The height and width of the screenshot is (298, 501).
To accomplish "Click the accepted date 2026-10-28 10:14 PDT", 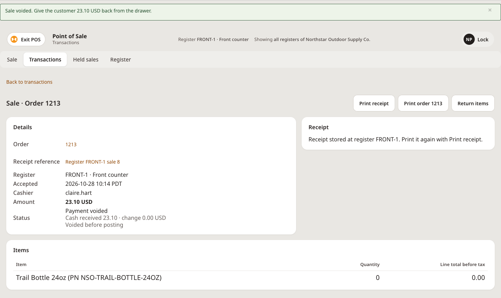I will [94, 184].
